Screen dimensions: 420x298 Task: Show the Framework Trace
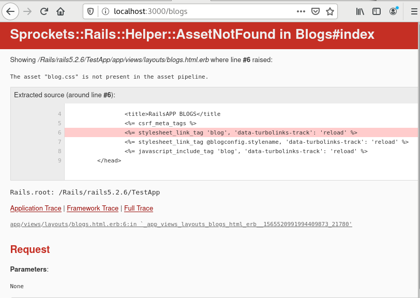(93, 208)
